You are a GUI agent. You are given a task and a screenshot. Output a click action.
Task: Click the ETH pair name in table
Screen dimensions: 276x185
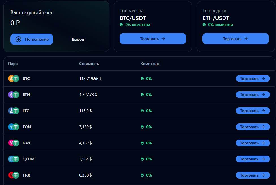(26, 95)
